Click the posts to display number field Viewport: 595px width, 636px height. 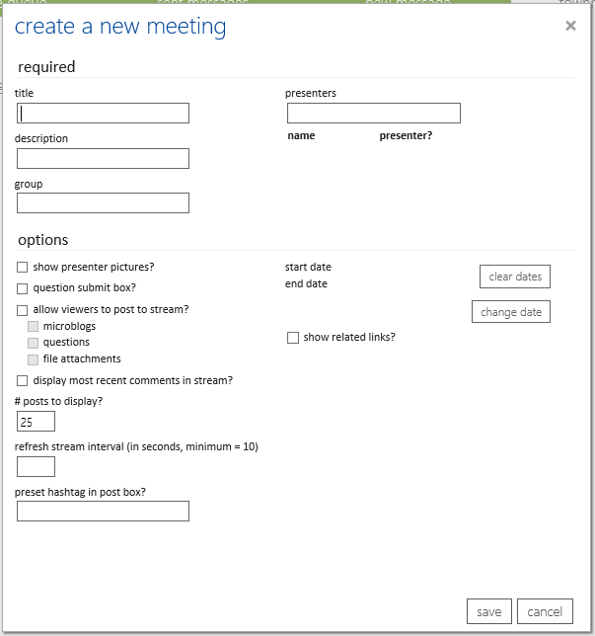point(36,422)
